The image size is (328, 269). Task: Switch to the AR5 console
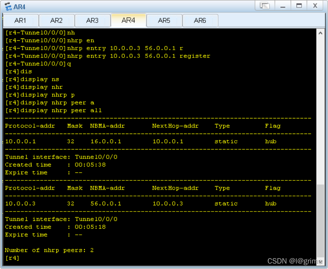pos(164,21)
